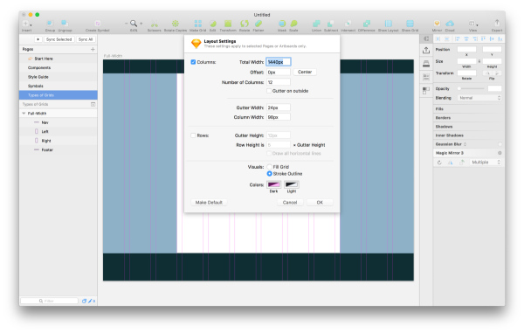The height and width of the screenshot is (333, 524).
Task: Click the Center button
Action: click(x=305, y=72)
